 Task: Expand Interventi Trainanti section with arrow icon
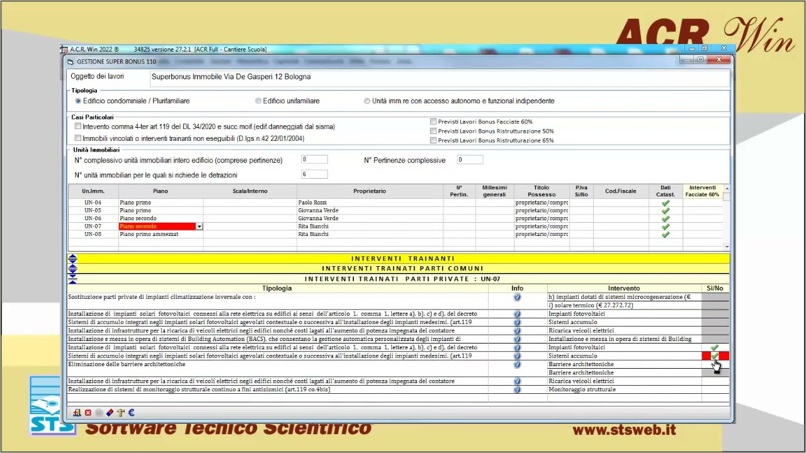pyautogui.click(x=73, y=259)
